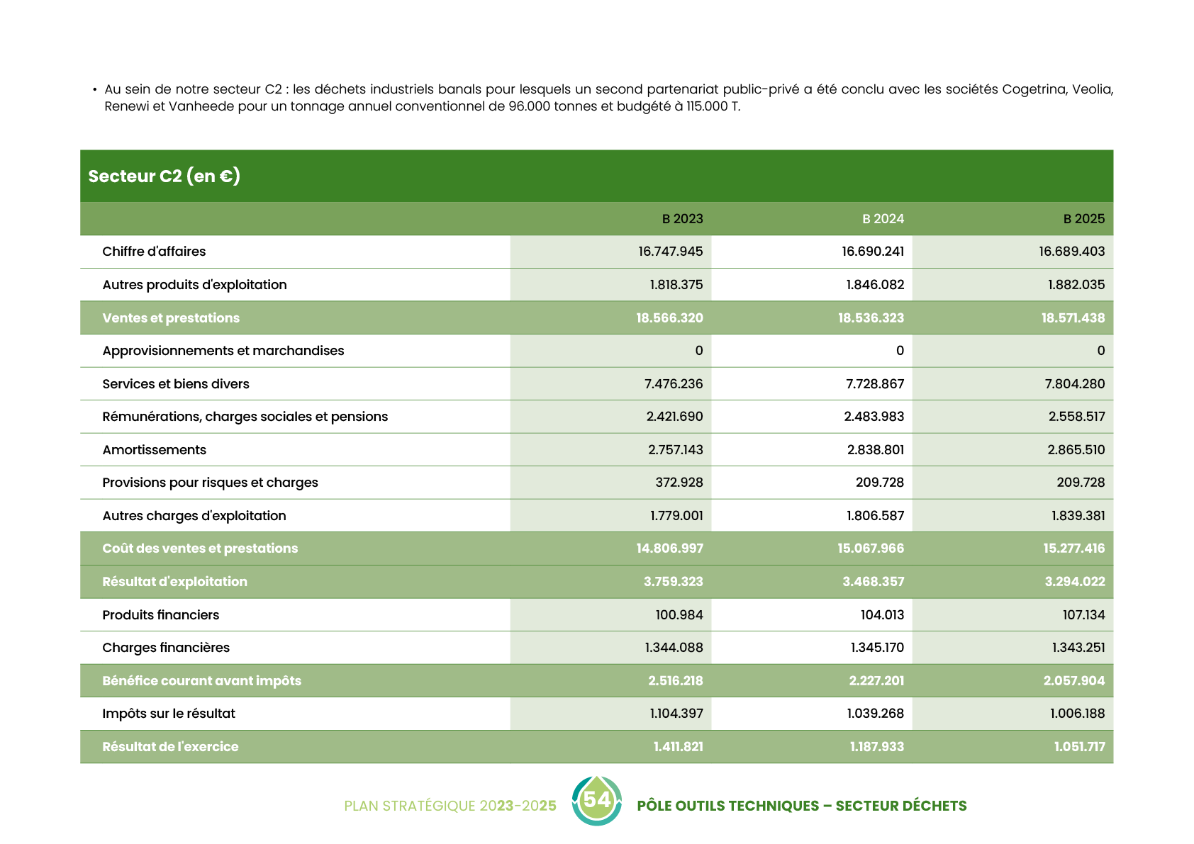Click the 'Provisions pour risques et charges' label
Screen dimensions: 1194x844
210,483
